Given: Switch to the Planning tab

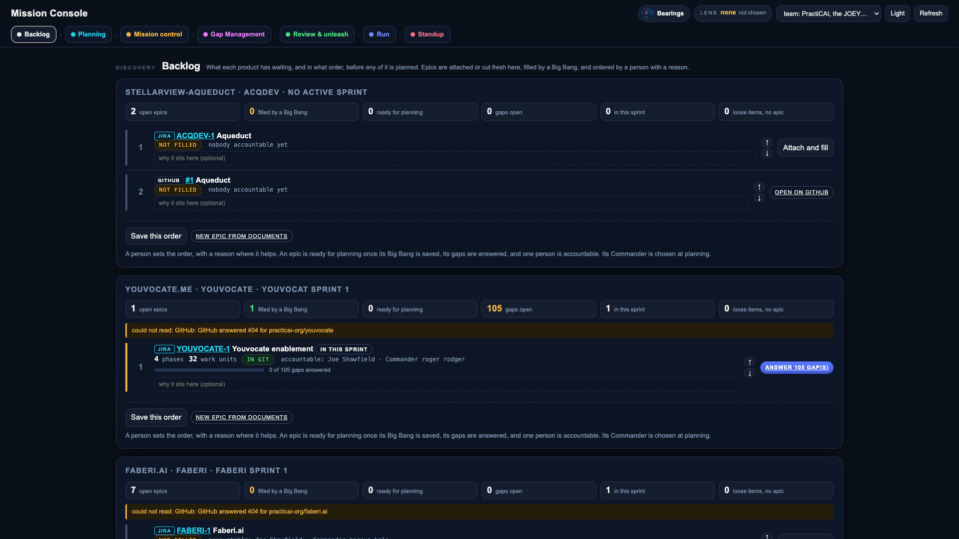Looking at the screenshot, I should click(x=88, y=34).
